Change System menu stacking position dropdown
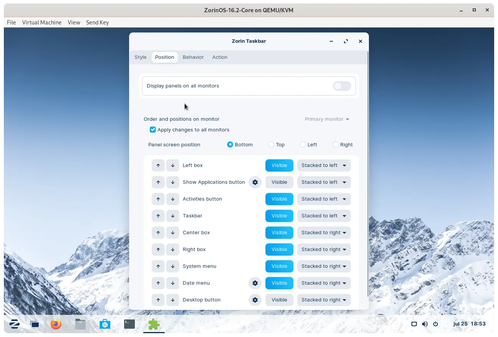 [324, 266]
